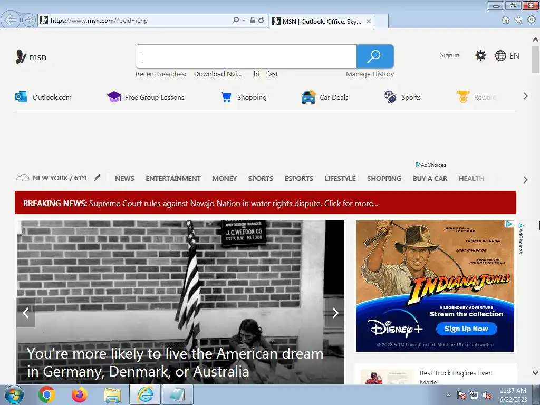Click Sign Up Now on Disney+ ad
This screenshot has width=540, height=405.
click(x=466, y=329)
